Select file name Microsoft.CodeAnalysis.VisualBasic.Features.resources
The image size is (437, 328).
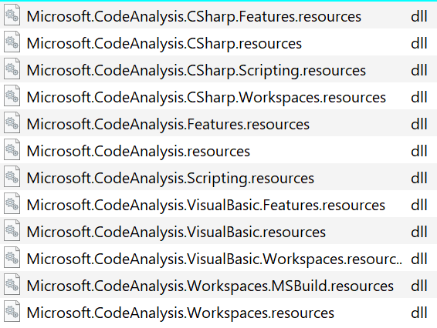[x=206, y=206]
